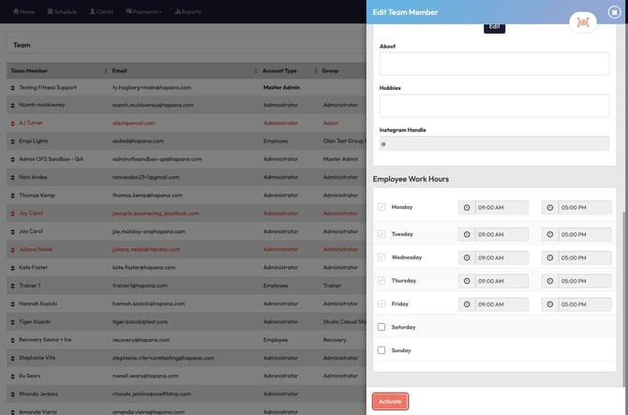Click the clock icon for Monday start time
628x415 pixels.
[466, 208]
